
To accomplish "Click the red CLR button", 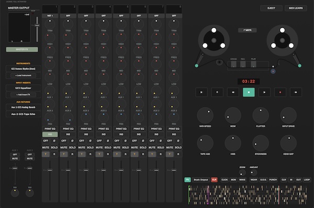I will (214, 180).
